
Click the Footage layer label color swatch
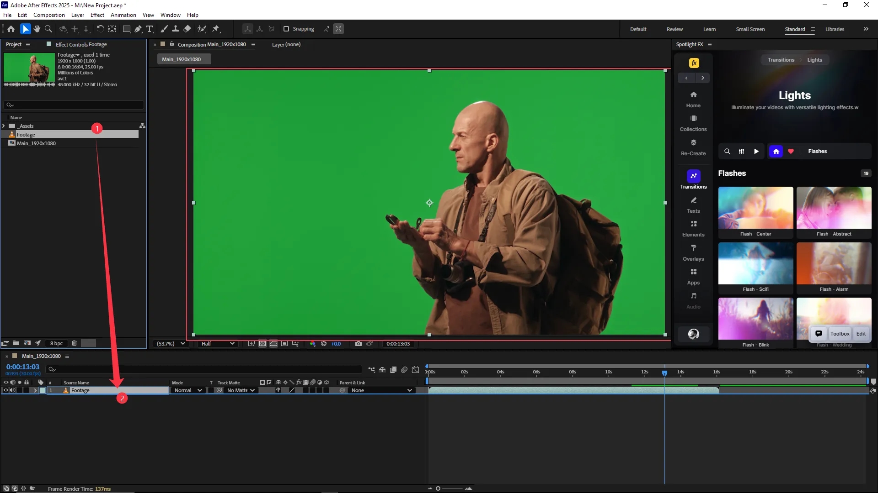(x=43, y=390)
